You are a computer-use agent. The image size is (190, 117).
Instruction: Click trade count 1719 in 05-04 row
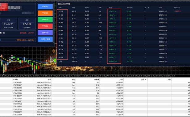point(100,38)
